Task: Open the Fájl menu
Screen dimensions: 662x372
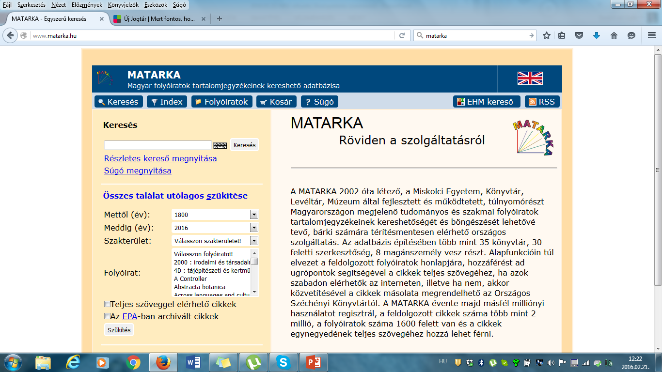Action: coord(7,4)
